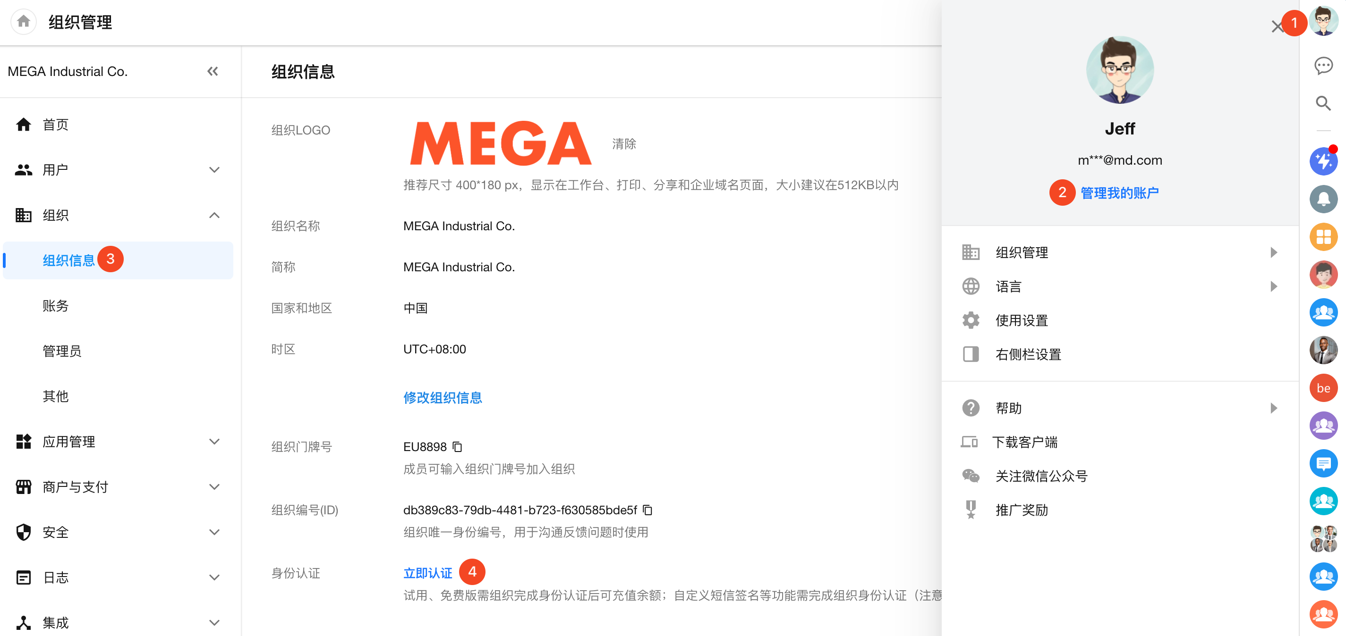
Task: Copy the organization ID string
Action: point(647,510)
